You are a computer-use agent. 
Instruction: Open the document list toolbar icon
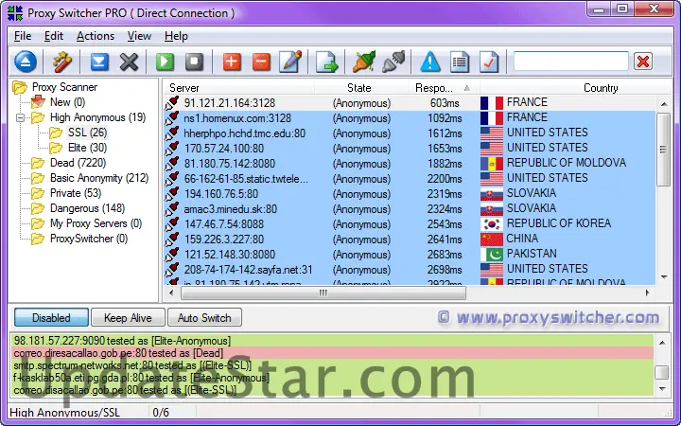click(460, 62)
